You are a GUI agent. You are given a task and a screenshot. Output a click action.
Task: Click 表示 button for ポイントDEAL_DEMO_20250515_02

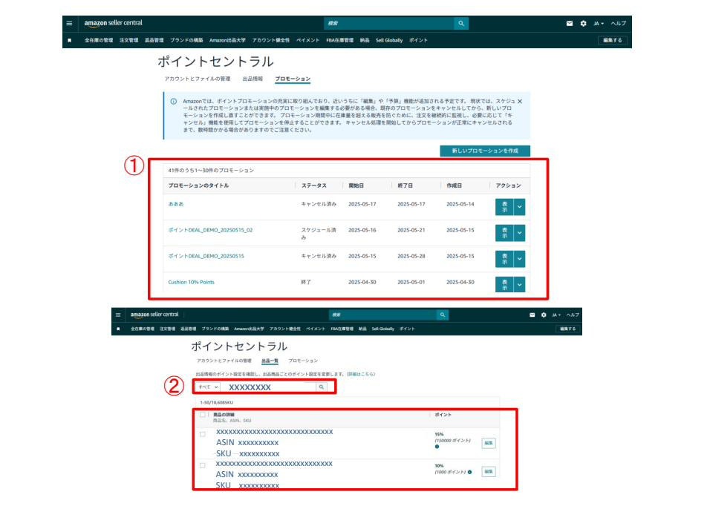[504, 233]
